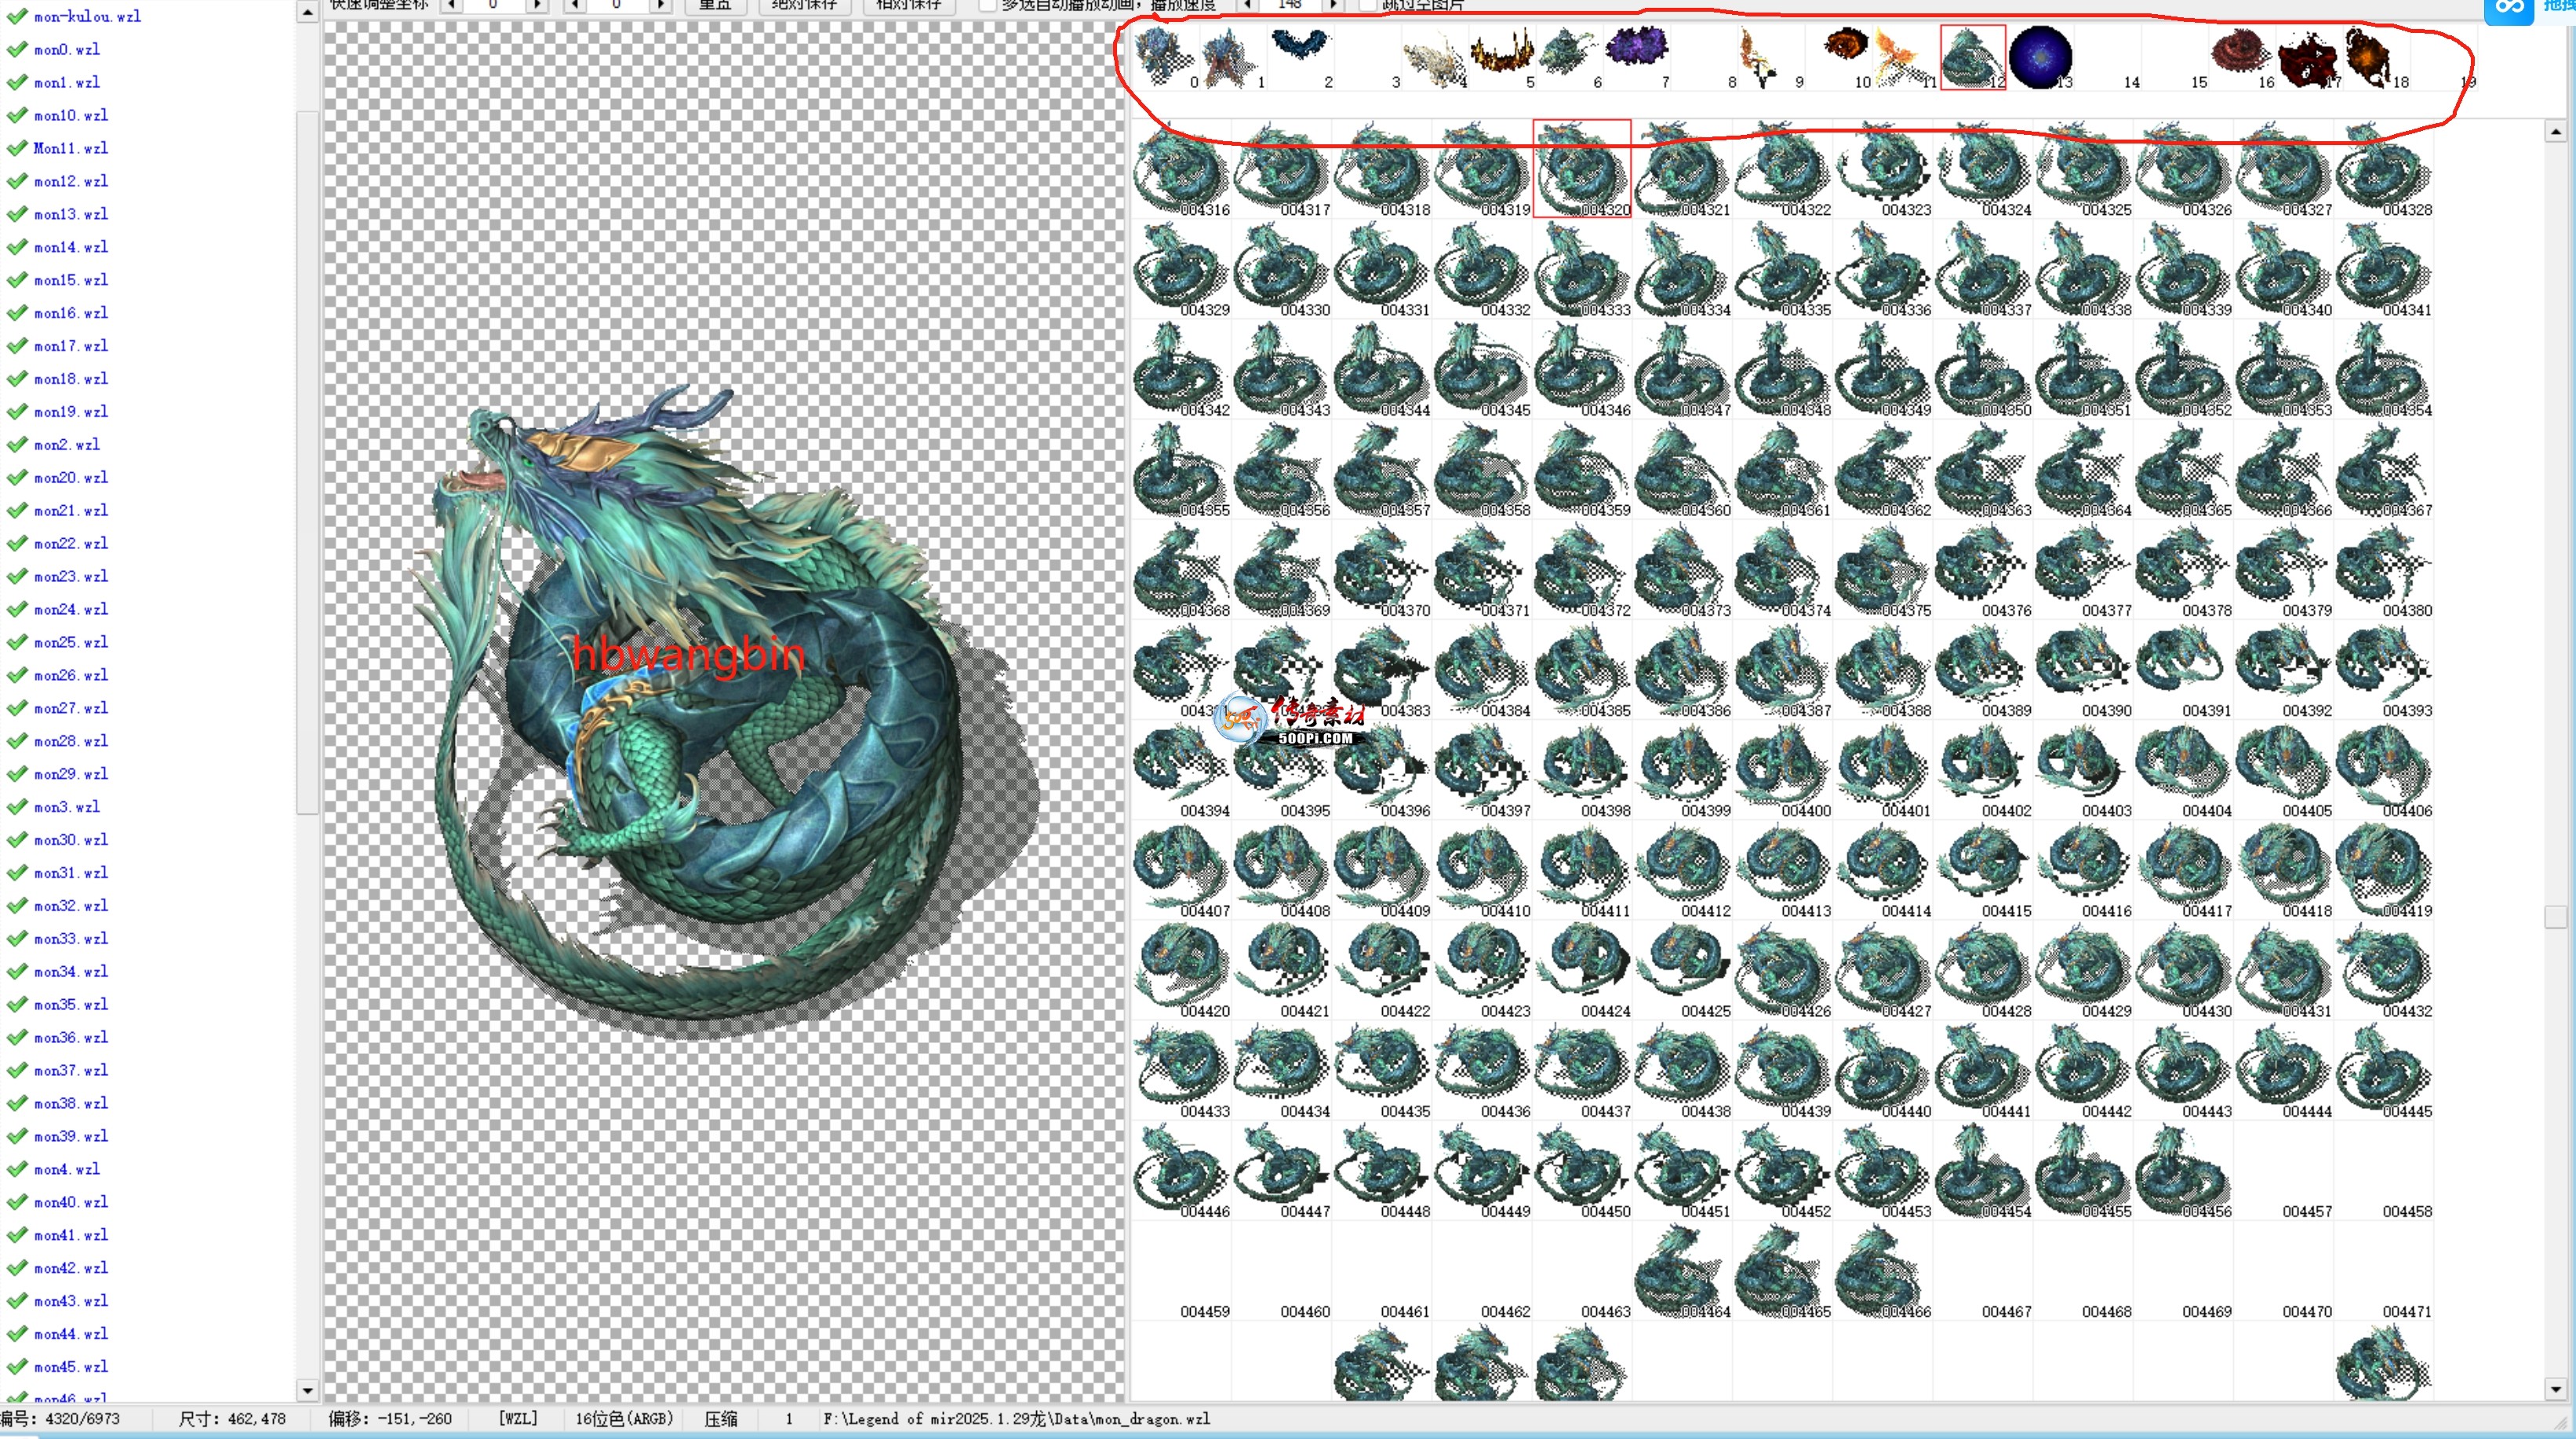This screenshot has width=2576, height=1439.
Task: Decrease first coordinate adjust value
Action: [453, 5]
